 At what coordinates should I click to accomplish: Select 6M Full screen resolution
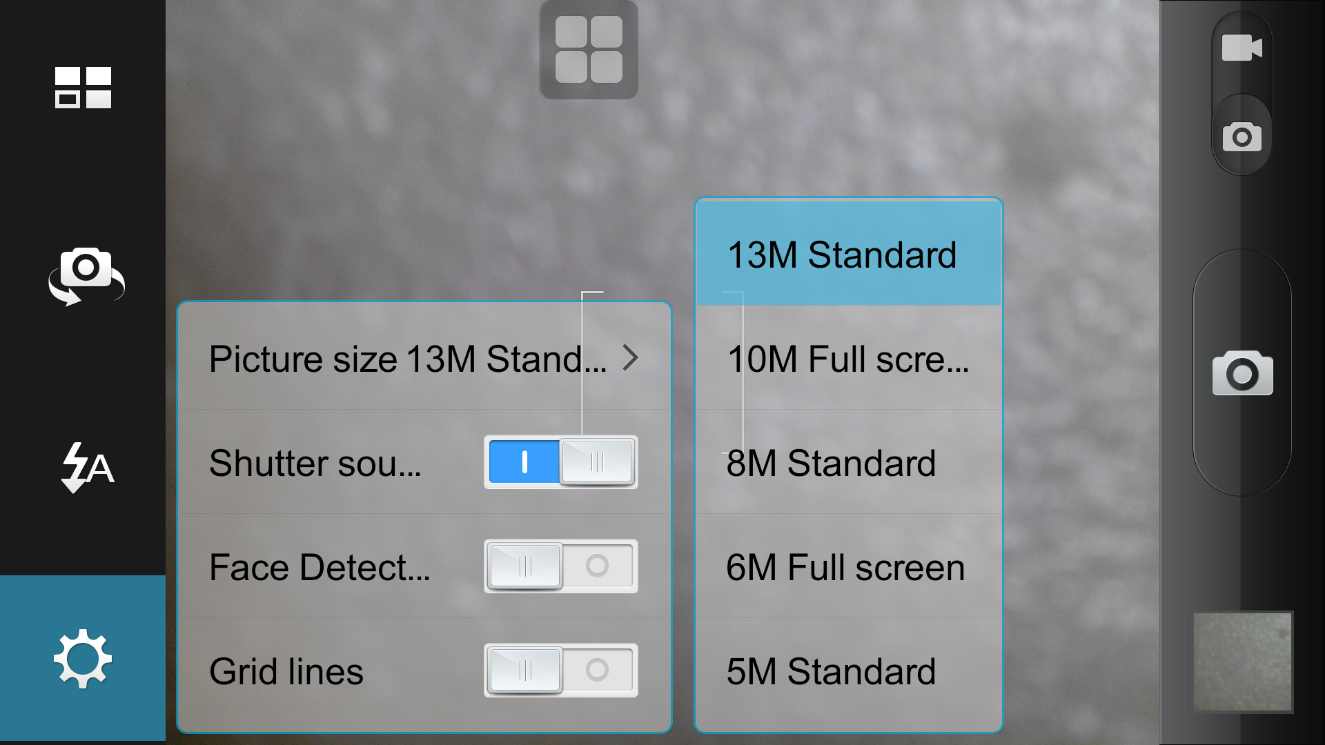tap(848, 567)
